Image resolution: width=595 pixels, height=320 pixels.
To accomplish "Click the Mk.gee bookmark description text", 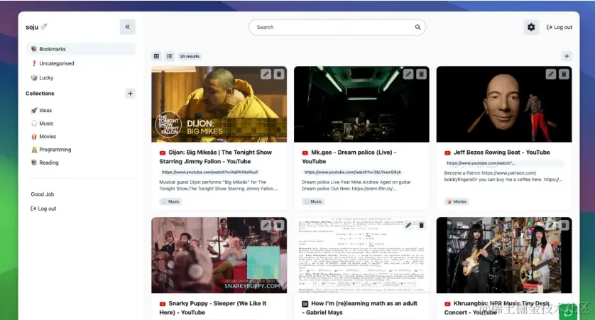I will 356,185.
